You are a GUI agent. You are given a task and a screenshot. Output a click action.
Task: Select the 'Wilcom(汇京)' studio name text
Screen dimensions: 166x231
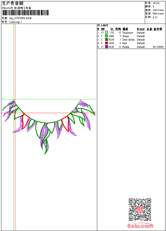(10, 8)
